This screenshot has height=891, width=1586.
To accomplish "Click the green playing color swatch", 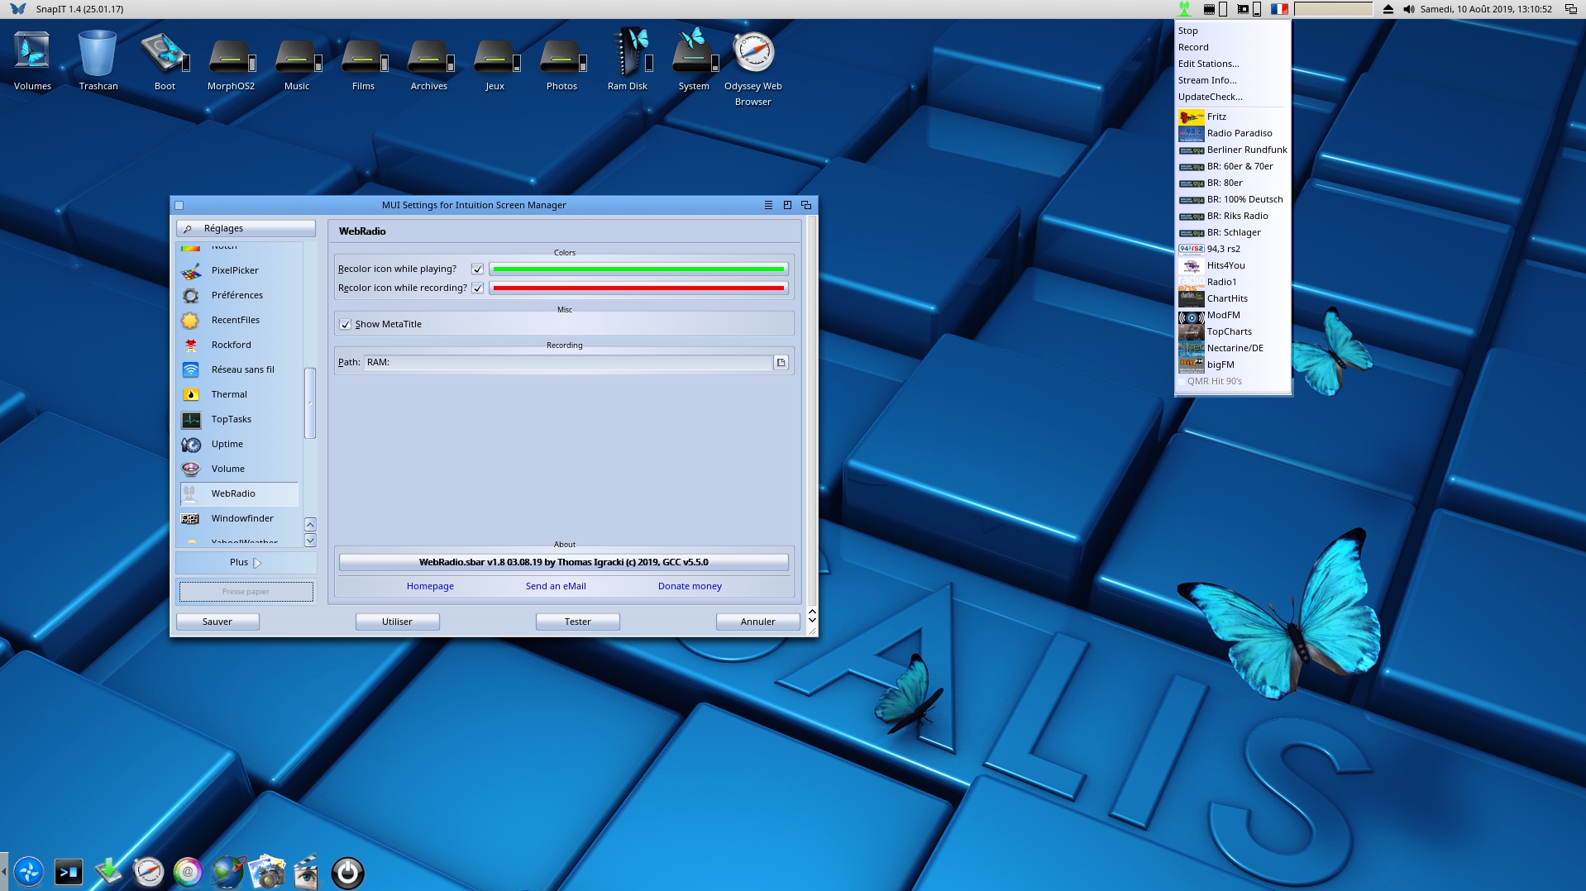I will point(638,269).
